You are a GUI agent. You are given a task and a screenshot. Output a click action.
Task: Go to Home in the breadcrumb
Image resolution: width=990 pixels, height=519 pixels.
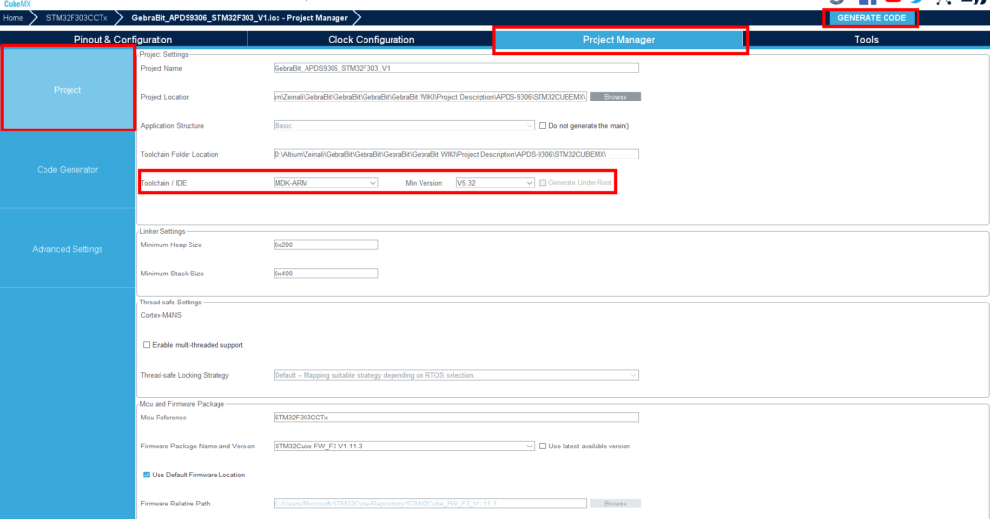[x=13, y=18]
